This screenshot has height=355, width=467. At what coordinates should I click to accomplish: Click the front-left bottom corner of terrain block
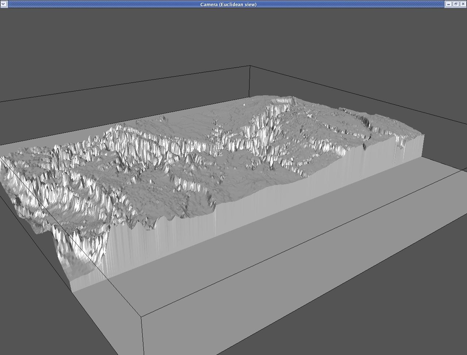(73, 291)
